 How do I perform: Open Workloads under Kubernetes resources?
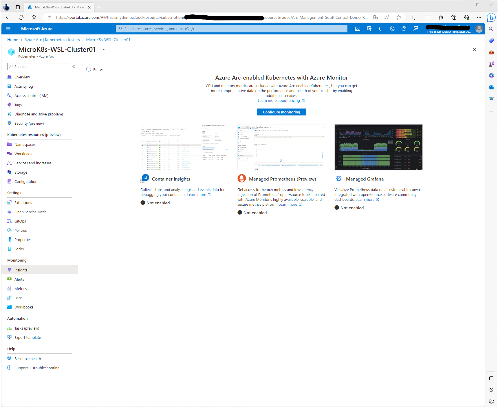pyautogui.click(x=23, y=154)
